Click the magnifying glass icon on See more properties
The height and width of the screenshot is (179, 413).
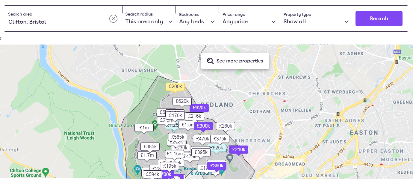point(210,61)
